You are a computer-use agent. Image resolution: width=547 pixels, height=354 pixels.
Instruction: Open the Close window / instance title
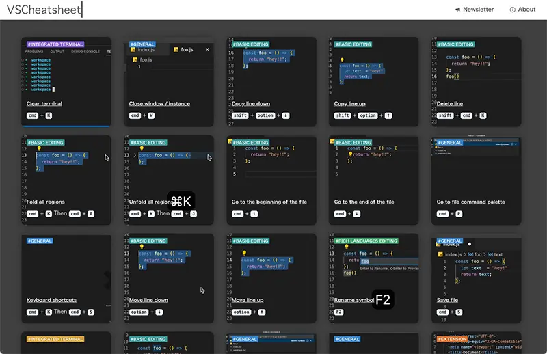[159, 104]
